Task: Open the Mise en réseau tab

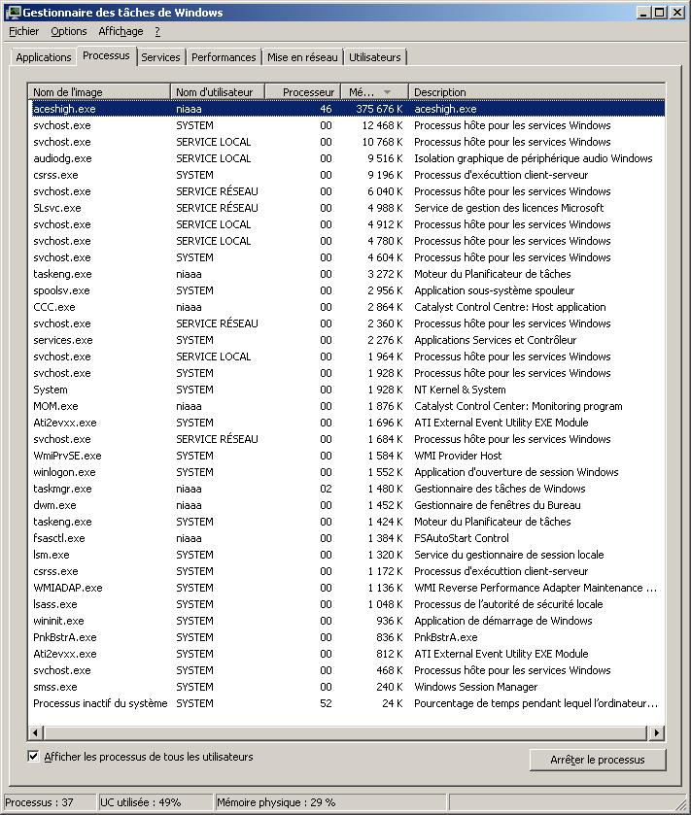Action: coord(302,57)
